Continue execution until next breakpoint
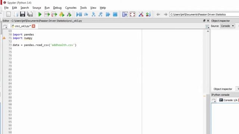 [108, 15]
